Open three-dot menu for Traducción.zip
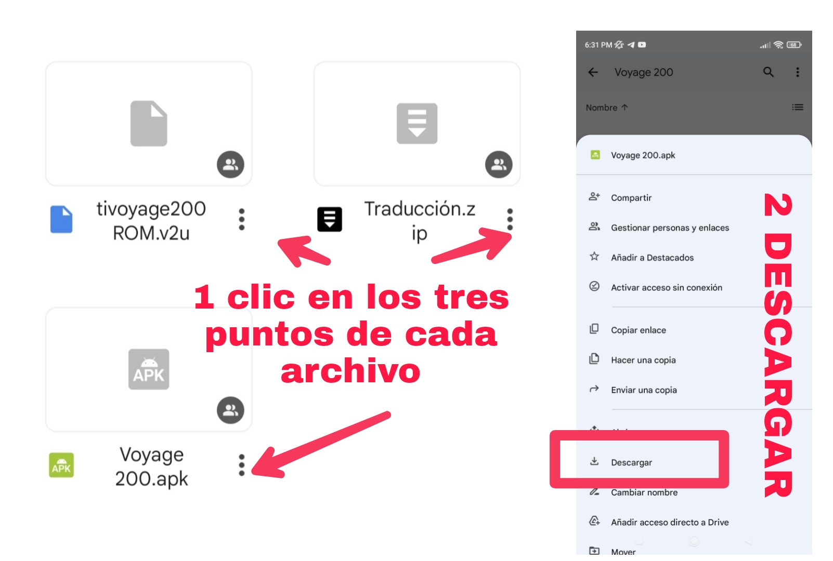Image resolution: width=833 pixels, height=561 pixels. tap(510, 219)
